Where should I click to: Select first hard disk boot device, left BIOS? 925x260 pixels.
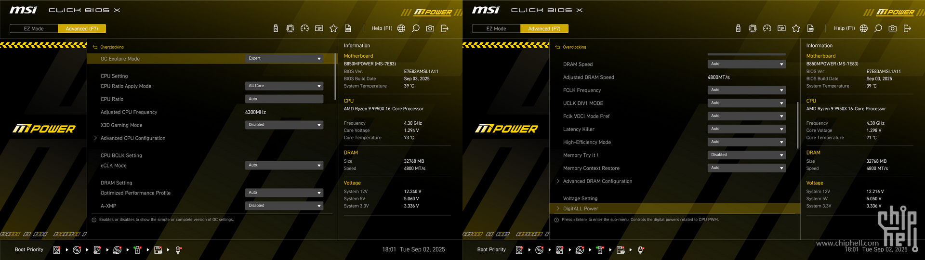point(56,250)
